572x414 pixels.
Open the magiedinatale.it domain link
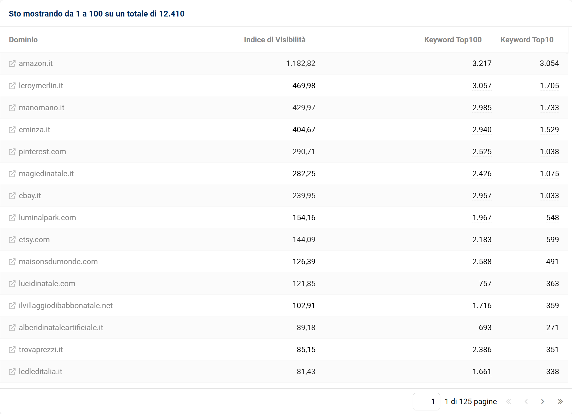pos(46,174)
